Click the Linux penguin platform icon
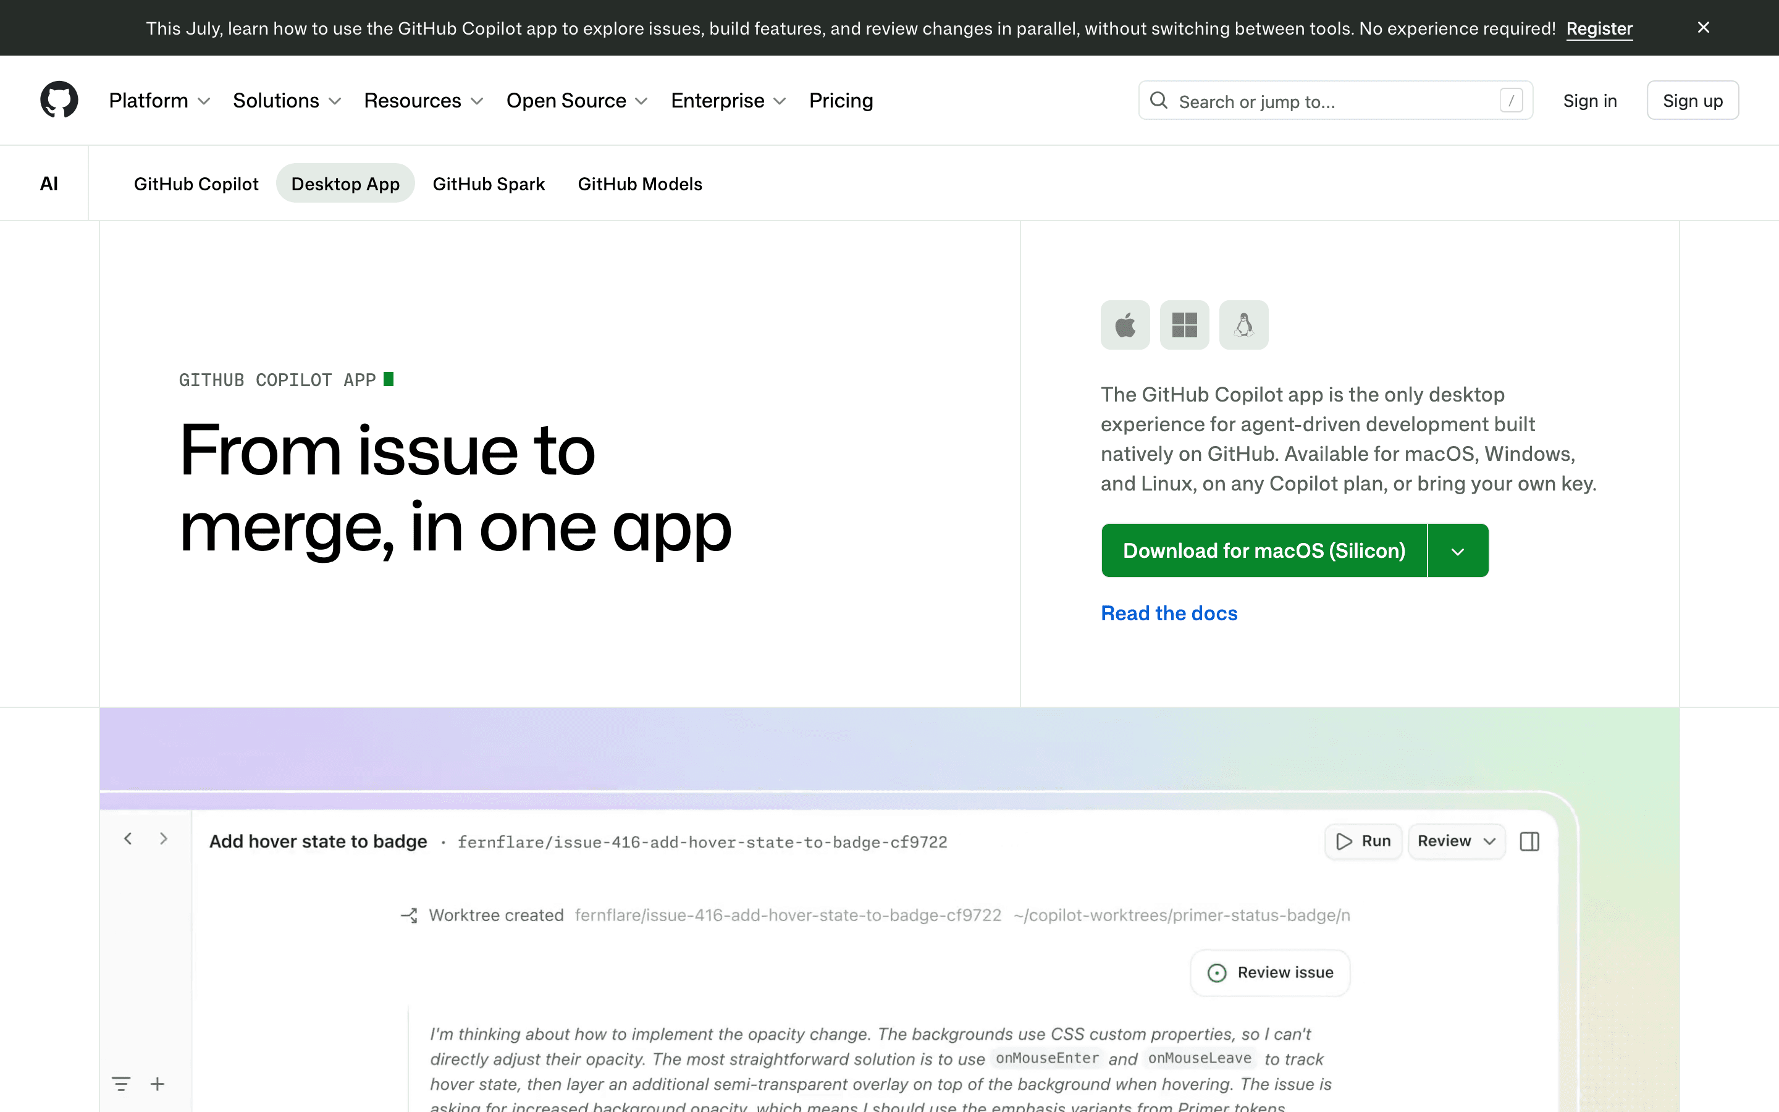 click(1244, 324)
